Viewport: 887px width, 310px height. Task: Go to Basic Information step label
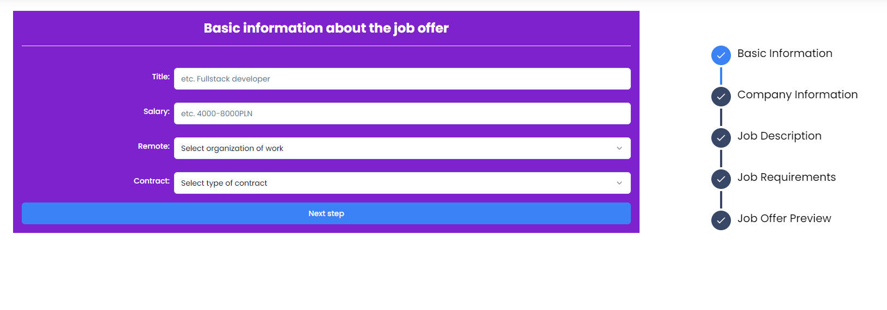pos(785,53)
